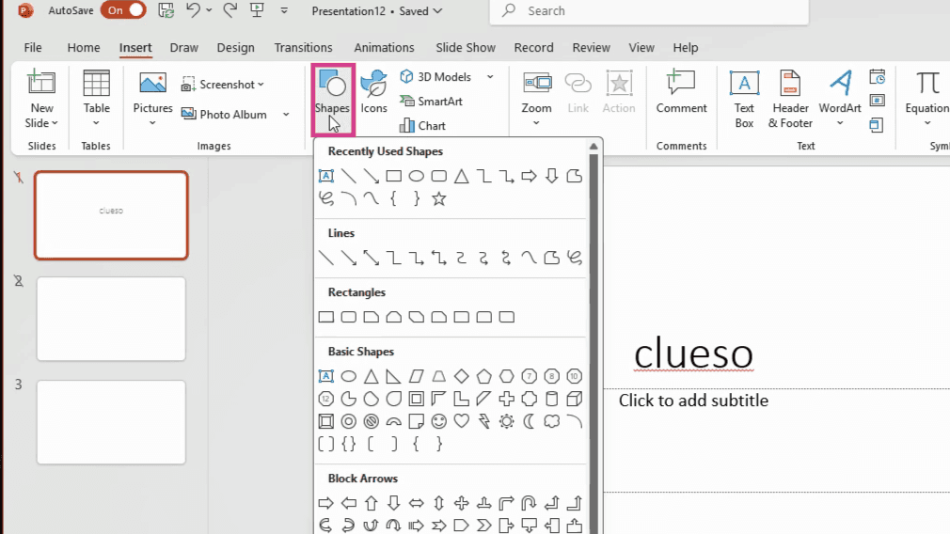
Task: Choose the 5-point star in Recently Used Shapes
Action: [438, 198]
